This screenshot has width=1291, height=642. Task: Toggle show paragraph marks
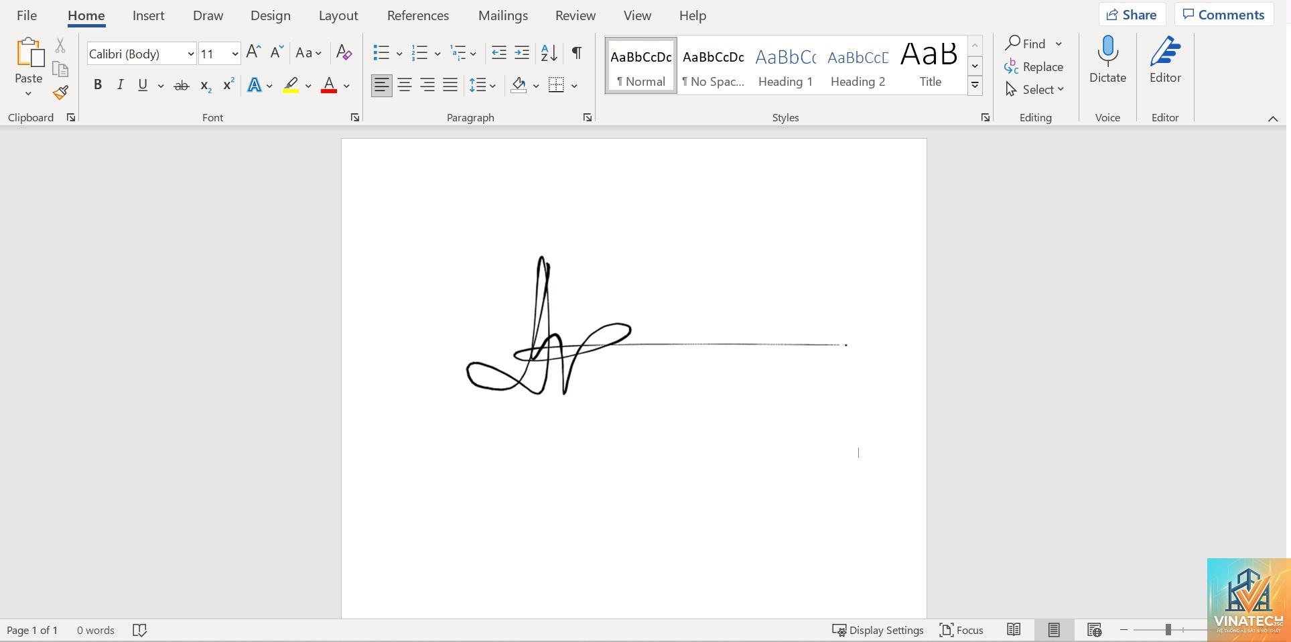tap(576, 52)
